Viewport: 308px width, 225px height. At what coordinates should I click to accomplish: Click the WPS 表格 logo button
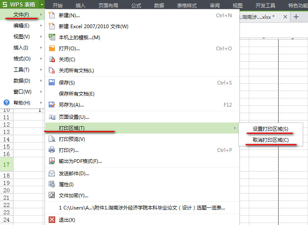(19, 4)
